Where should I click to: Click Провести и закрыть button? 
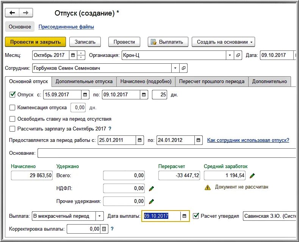(36, 42)
